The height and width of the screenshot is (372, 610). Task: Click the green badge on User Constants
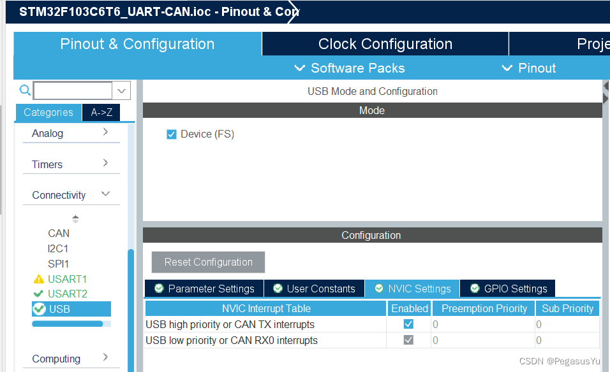pyautogui.click(x=278, y=288)
